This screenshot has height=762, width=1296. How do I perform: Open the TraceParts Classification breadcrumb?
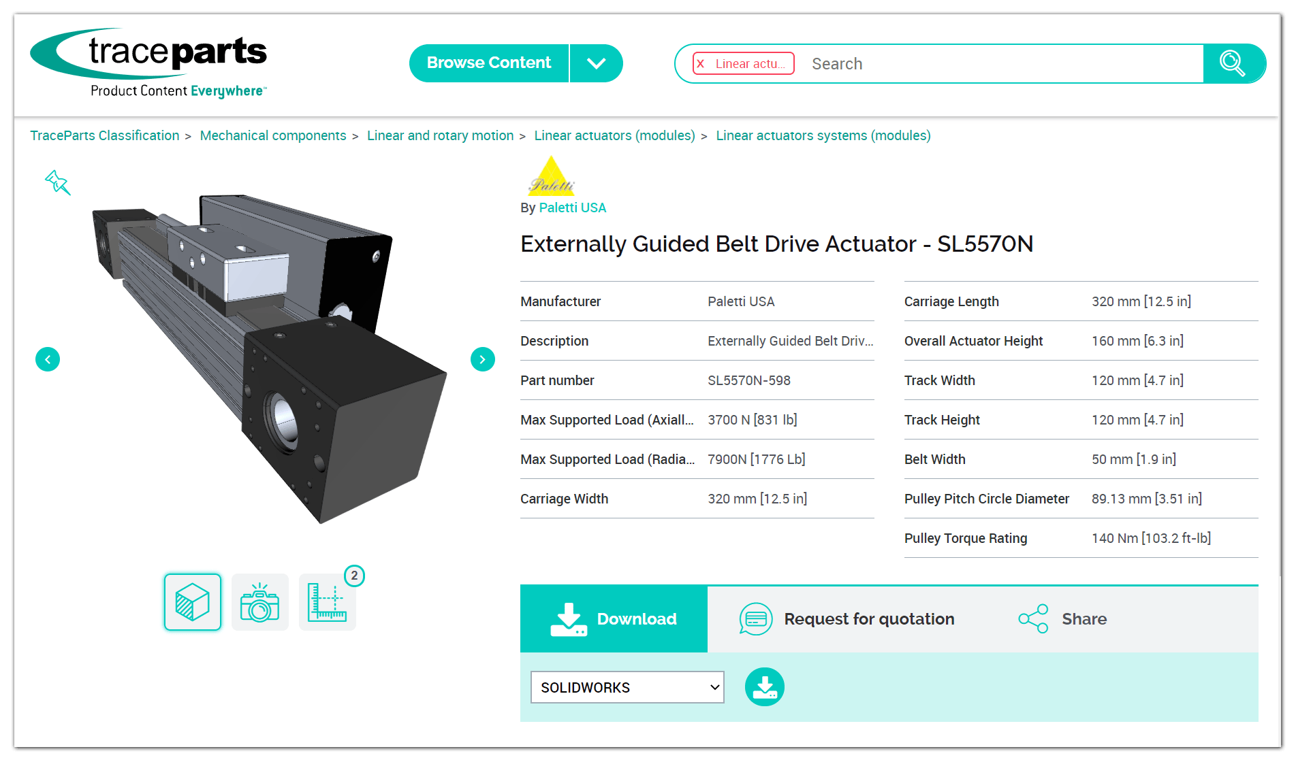[x=105, y=135]
